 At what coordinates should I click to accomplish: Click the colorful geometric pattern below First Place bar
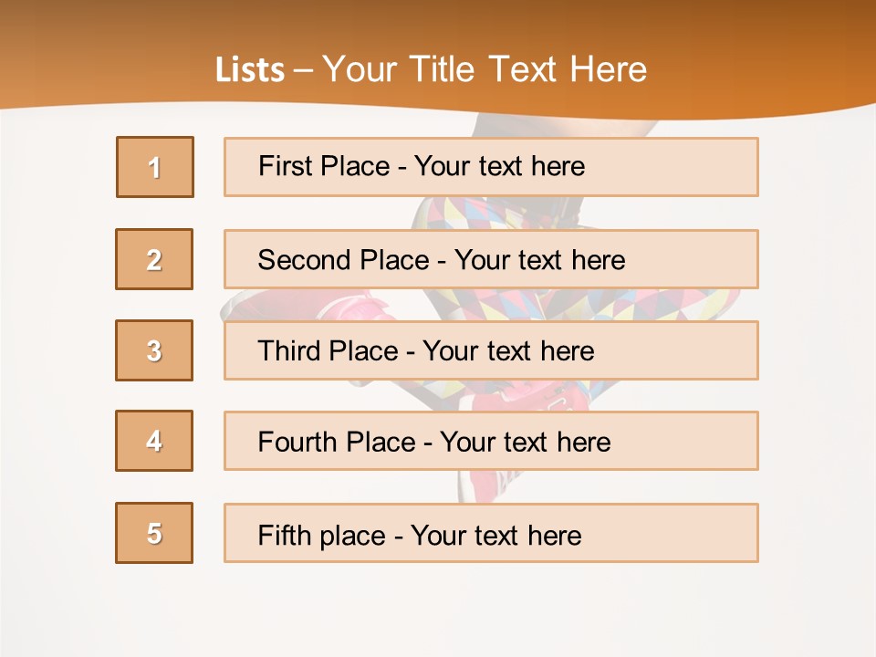484,213
